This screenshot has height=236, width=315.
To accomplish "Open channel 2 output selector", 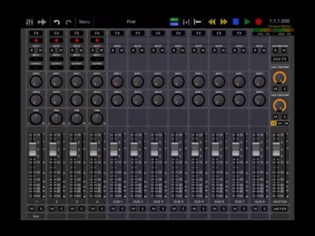I will click(56, 68).
